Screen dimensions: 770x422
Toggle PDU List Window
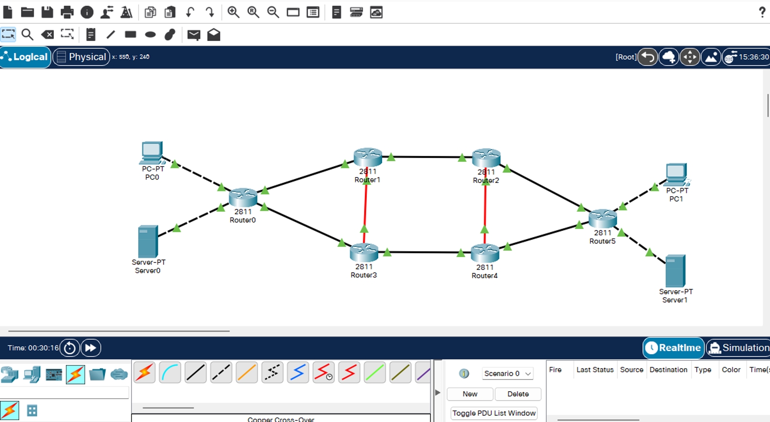(494, 413)
